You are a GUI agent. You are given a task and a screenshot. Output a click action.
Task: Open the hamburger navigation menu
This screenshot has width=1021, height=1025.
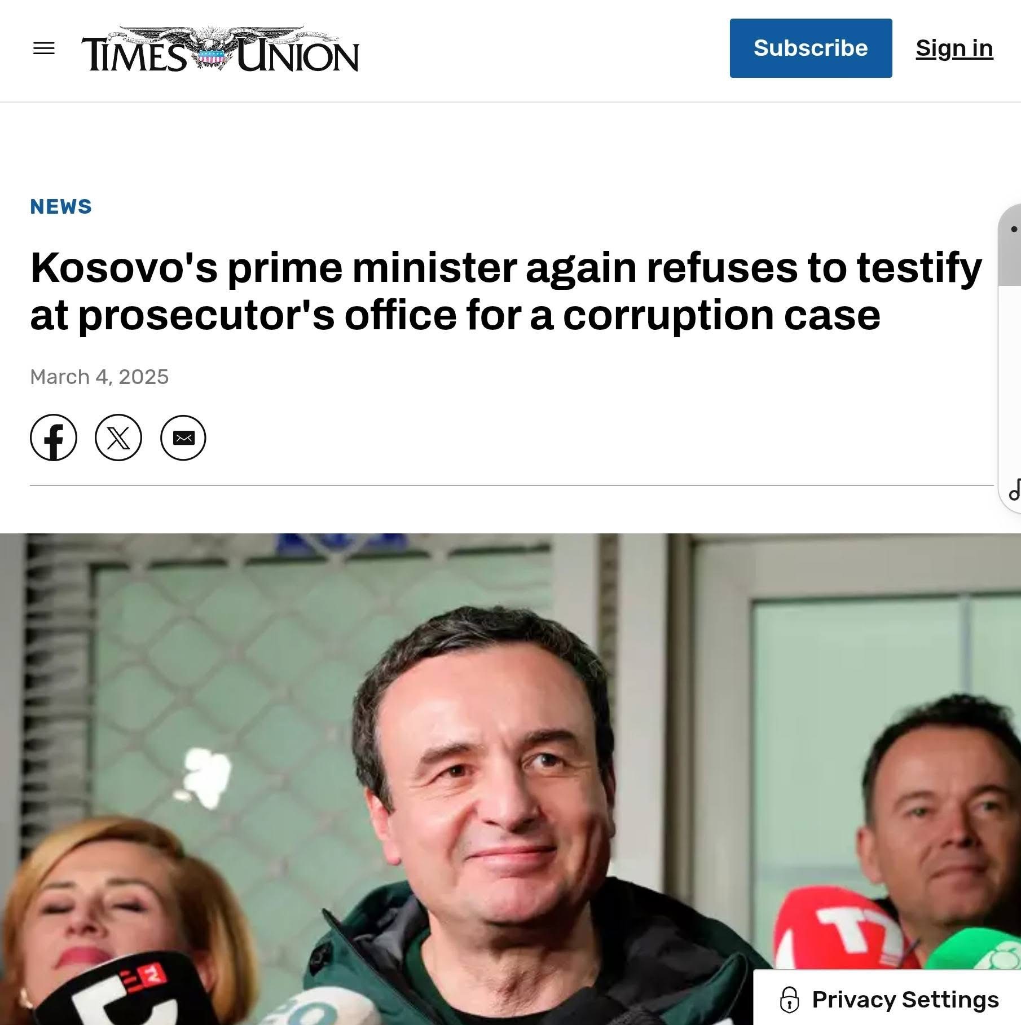tap(44, 48)
